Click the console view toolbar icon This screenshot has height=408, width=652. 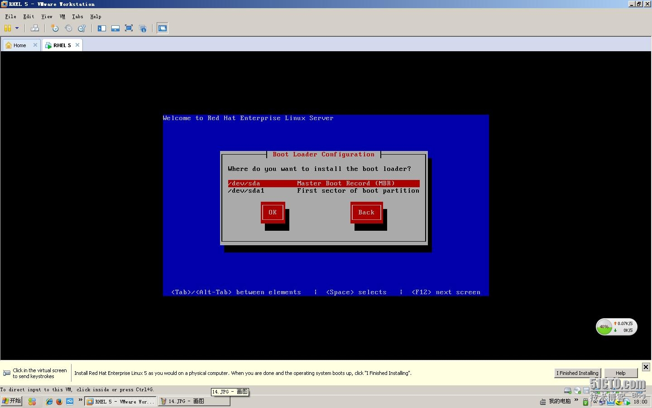[x=162, y=28]
